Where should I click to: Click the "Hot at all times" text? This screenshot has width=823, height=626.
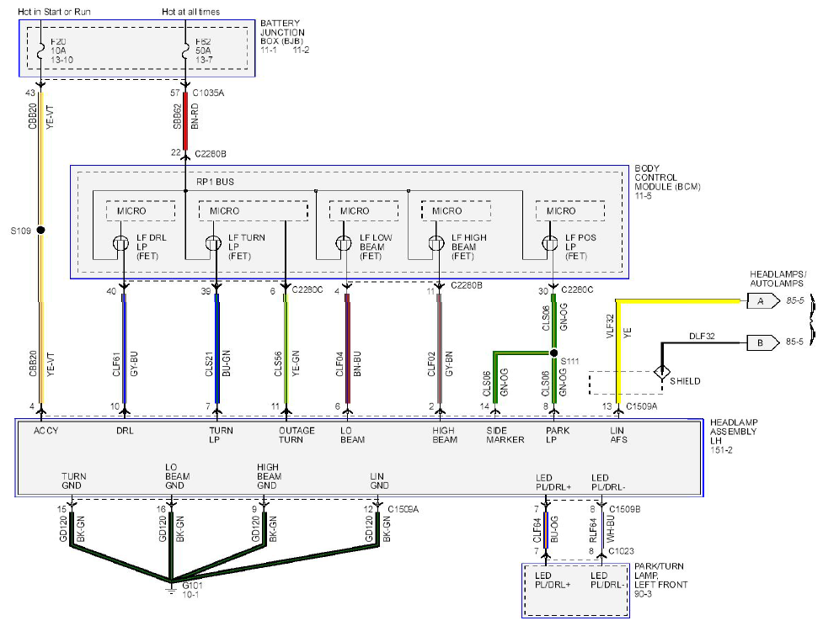[x=190, y=12]
